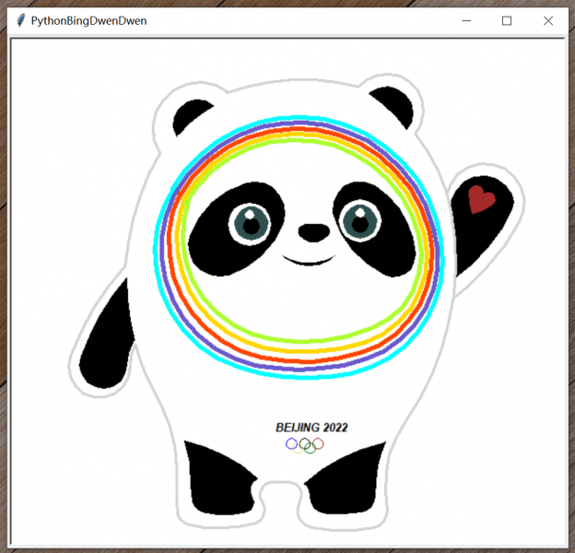This screenshot has width=575, height=553.
Task: Click the feather icon in the title bar
Action: (20, 20)
